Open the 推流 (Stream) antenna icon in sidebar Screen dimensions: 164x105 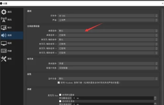click(x=4, y=20)
